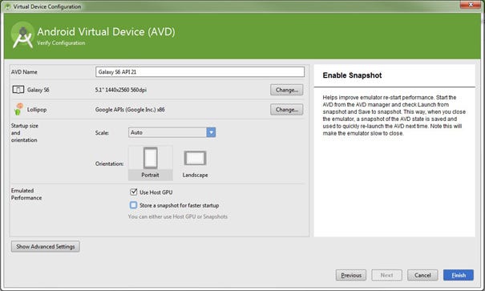Click the 'Lollipop' label
The width and height of the screenshot is (485, 291).
pyautogui.click(x=37, y=110)
